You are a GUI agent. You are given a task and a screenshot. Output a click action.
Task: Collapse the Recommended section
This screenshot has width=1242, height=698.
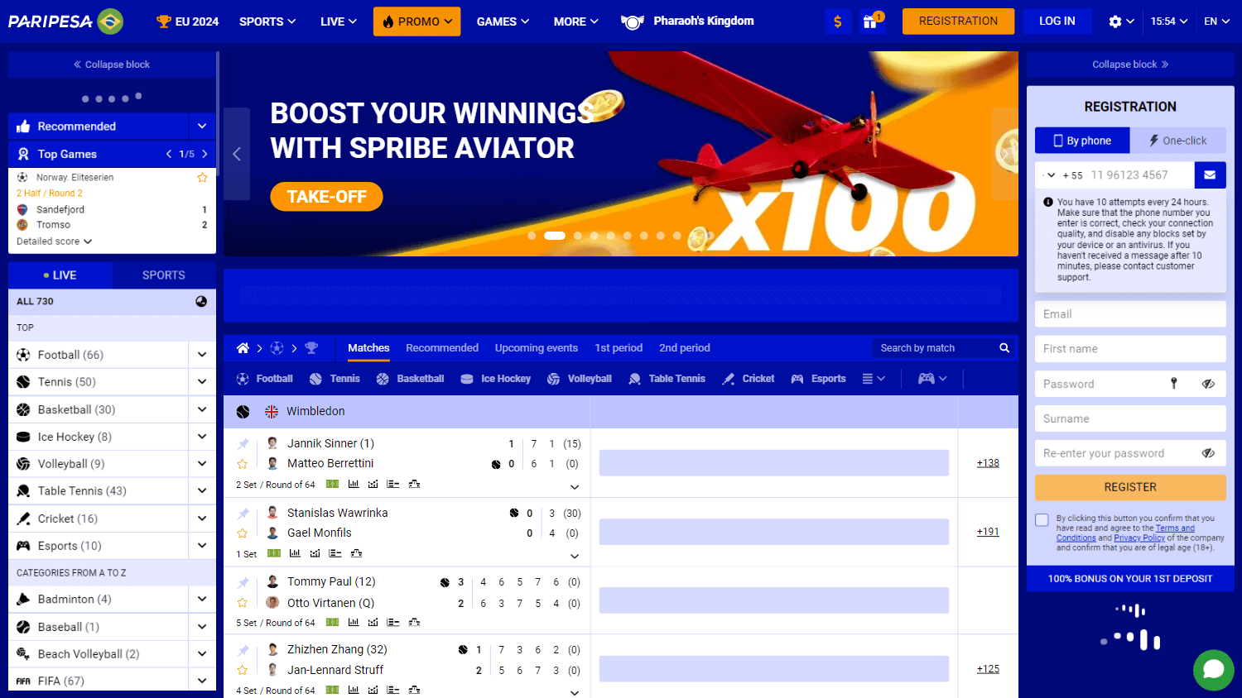202,127
